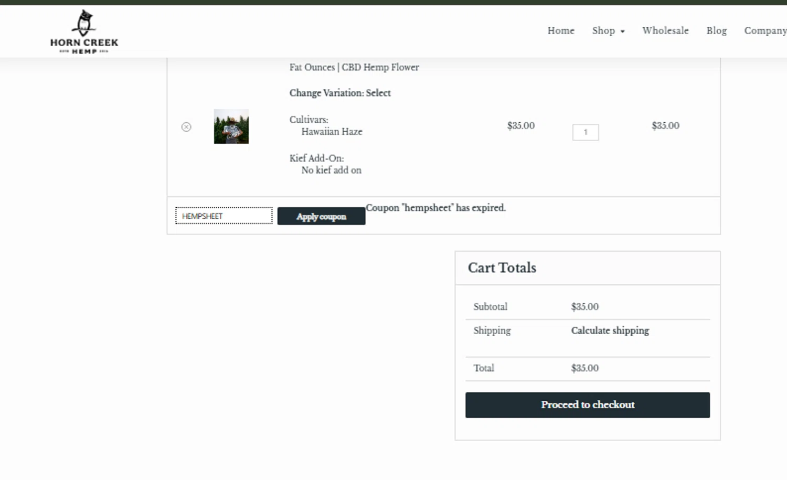Image resolution: width=787 pixels, height=480 pixels.
Task: Open the Fat Ounces CBD Hemp Flower link
Action: pyautogui.click(x=354, y=67)
